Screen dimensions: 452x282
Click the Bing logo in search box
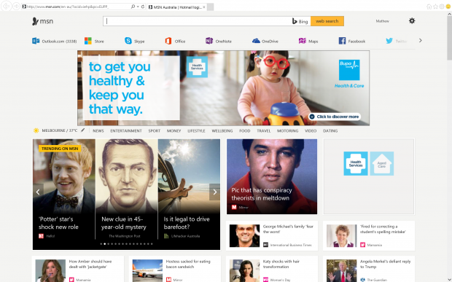click(300, 21)
